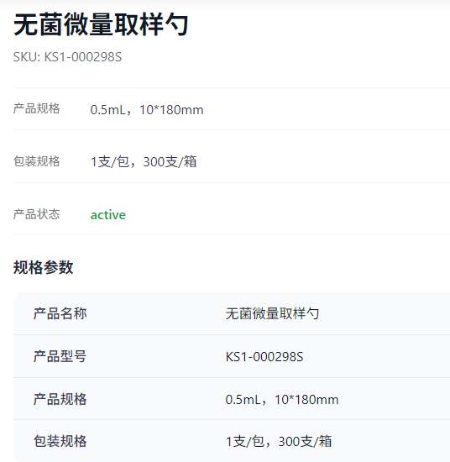Click the 1支/包，300支/箱 summary value
450x462 pixels.
[144, 162]
